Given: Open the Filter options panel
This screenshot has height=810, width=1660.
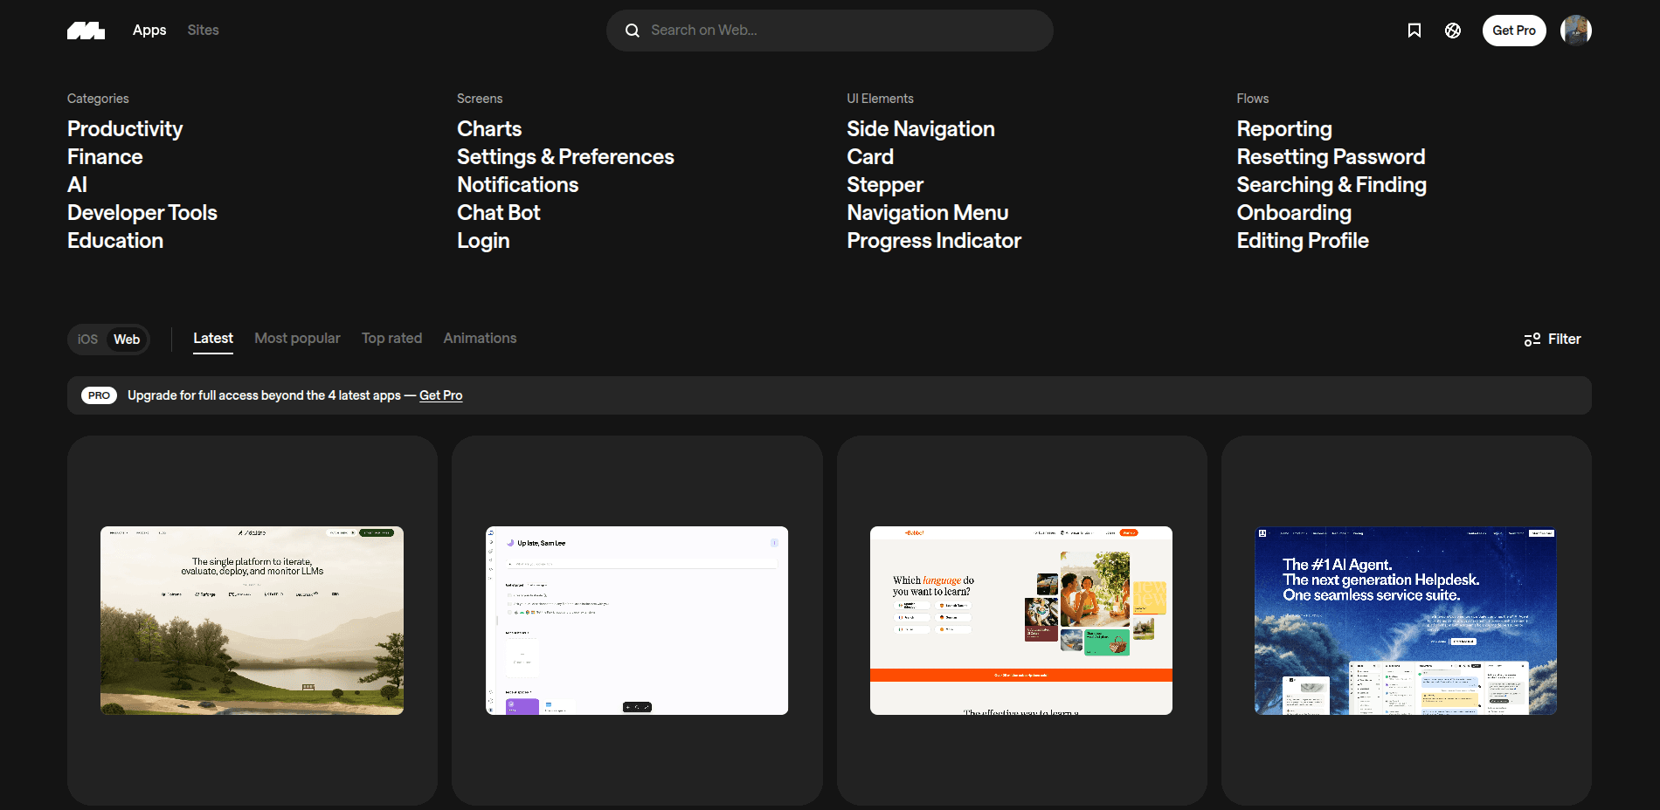Looking at the screenshot, I should [x=1553, y=340].
